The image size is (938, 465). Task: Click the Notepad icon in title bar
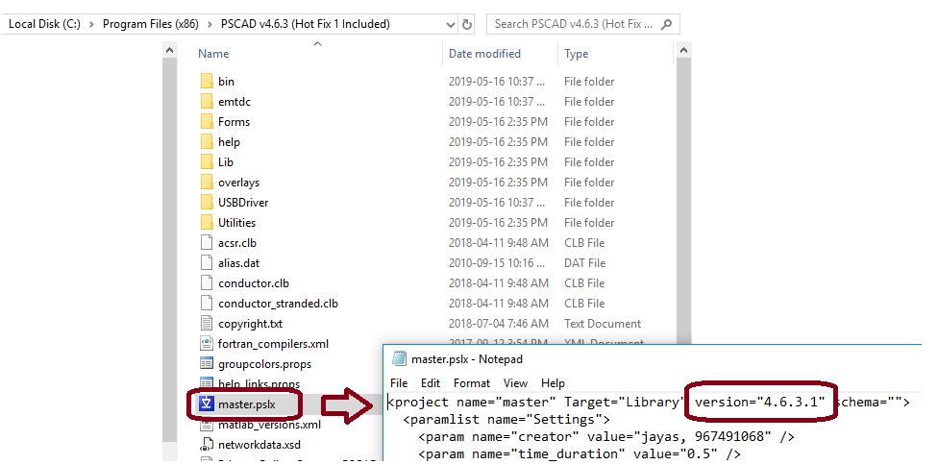tap(400, 358)
